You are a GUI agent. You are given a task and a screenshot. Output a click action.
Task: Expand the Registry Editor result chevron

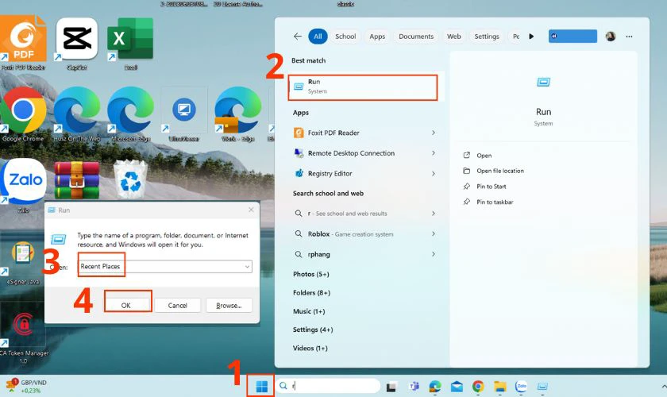point(434,173)
